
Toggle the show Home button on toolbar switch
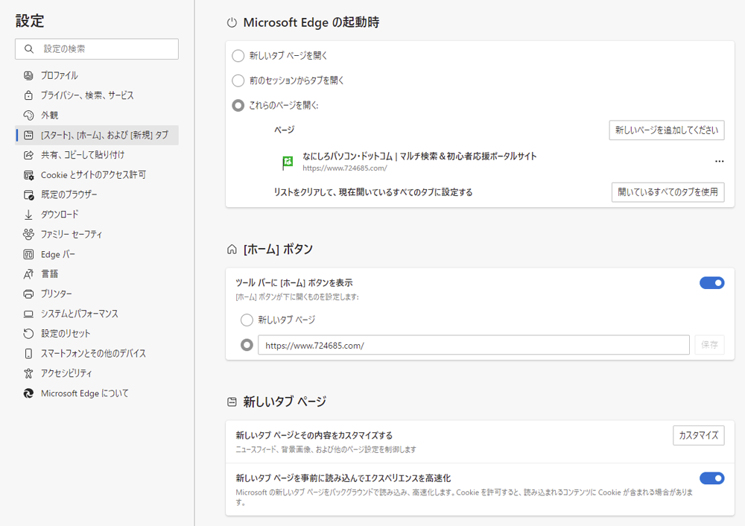[x=711, y=282]
